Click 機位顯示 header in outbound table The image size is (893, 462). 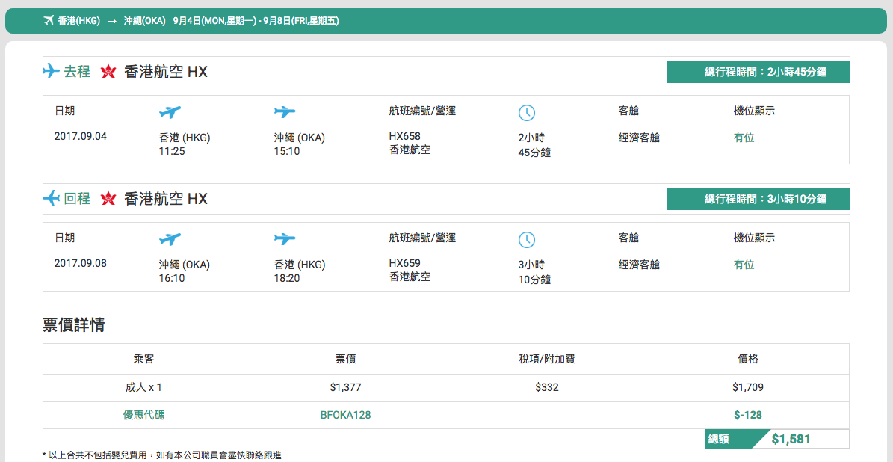(754, 111)
